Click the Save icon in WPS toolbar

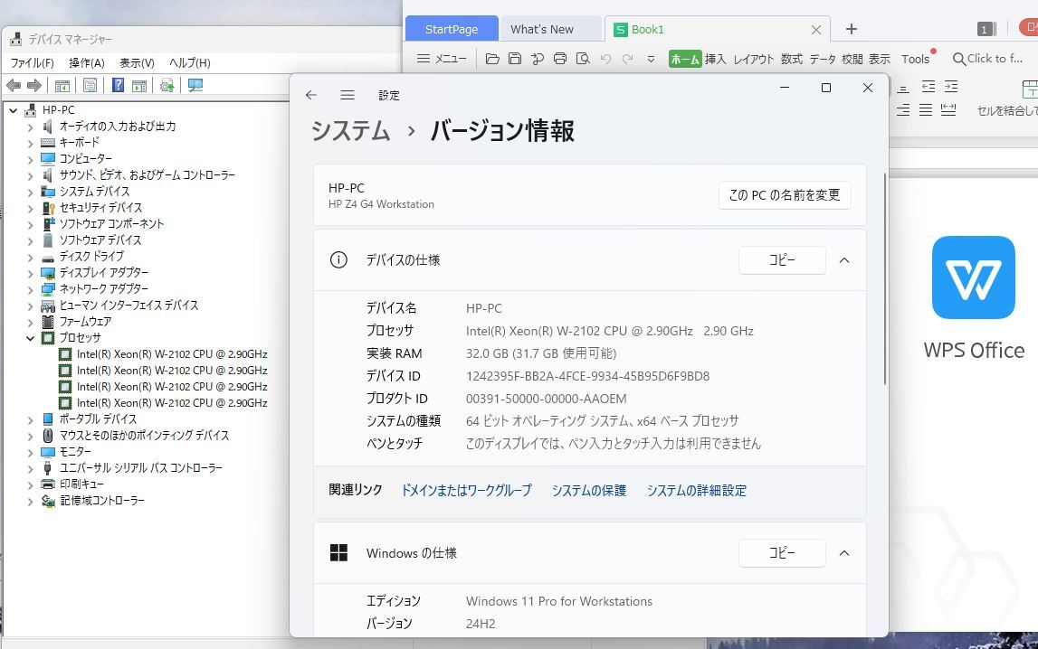514,58
